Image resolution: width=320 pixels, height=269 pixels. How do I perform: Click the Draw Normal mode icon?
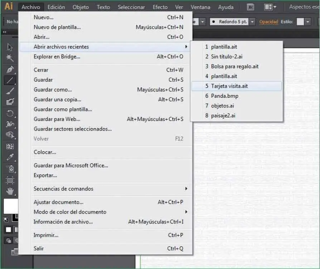(x=8, y=241)
